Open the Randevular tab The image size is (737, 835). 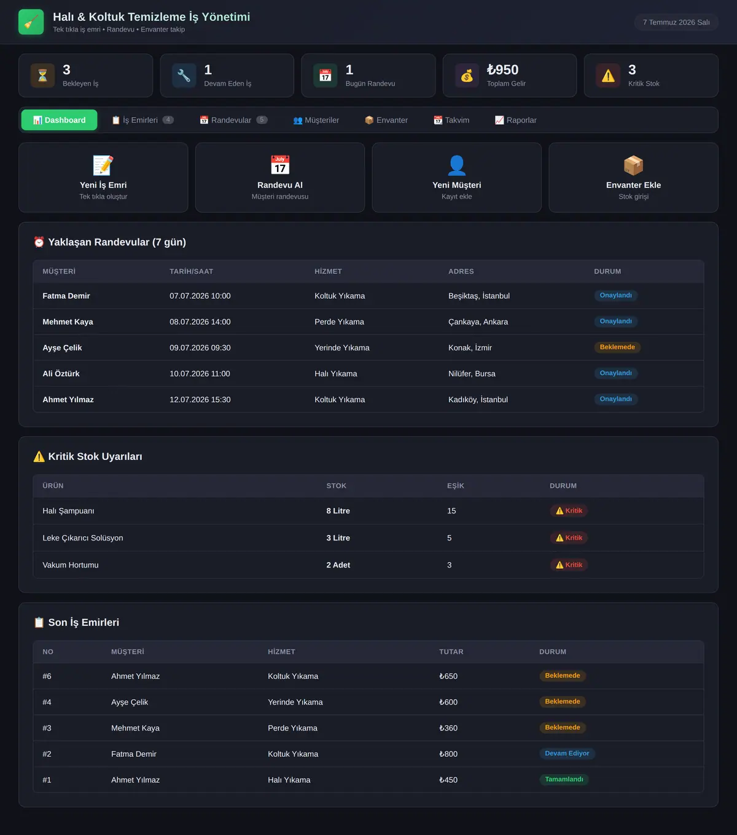pyautogui.click(x=233, y=120)
